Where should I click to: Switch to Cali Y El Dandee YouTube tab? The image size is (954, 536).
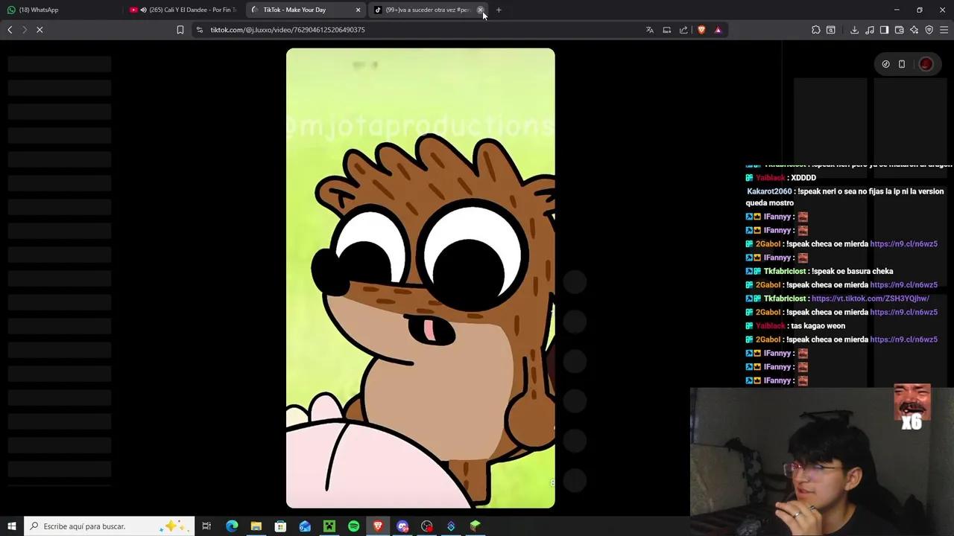[x=183, y=10]
